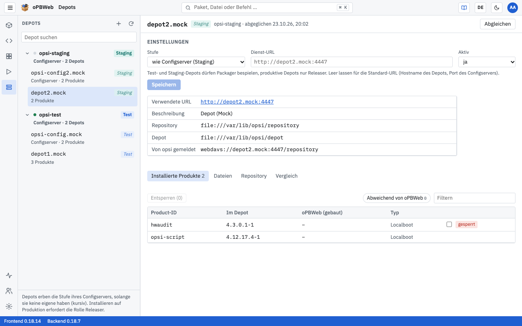522x326 pixels.
Task: Toggle the 'Abweichend von oPBWeb' filter
Action: click(x=397, y=198)
